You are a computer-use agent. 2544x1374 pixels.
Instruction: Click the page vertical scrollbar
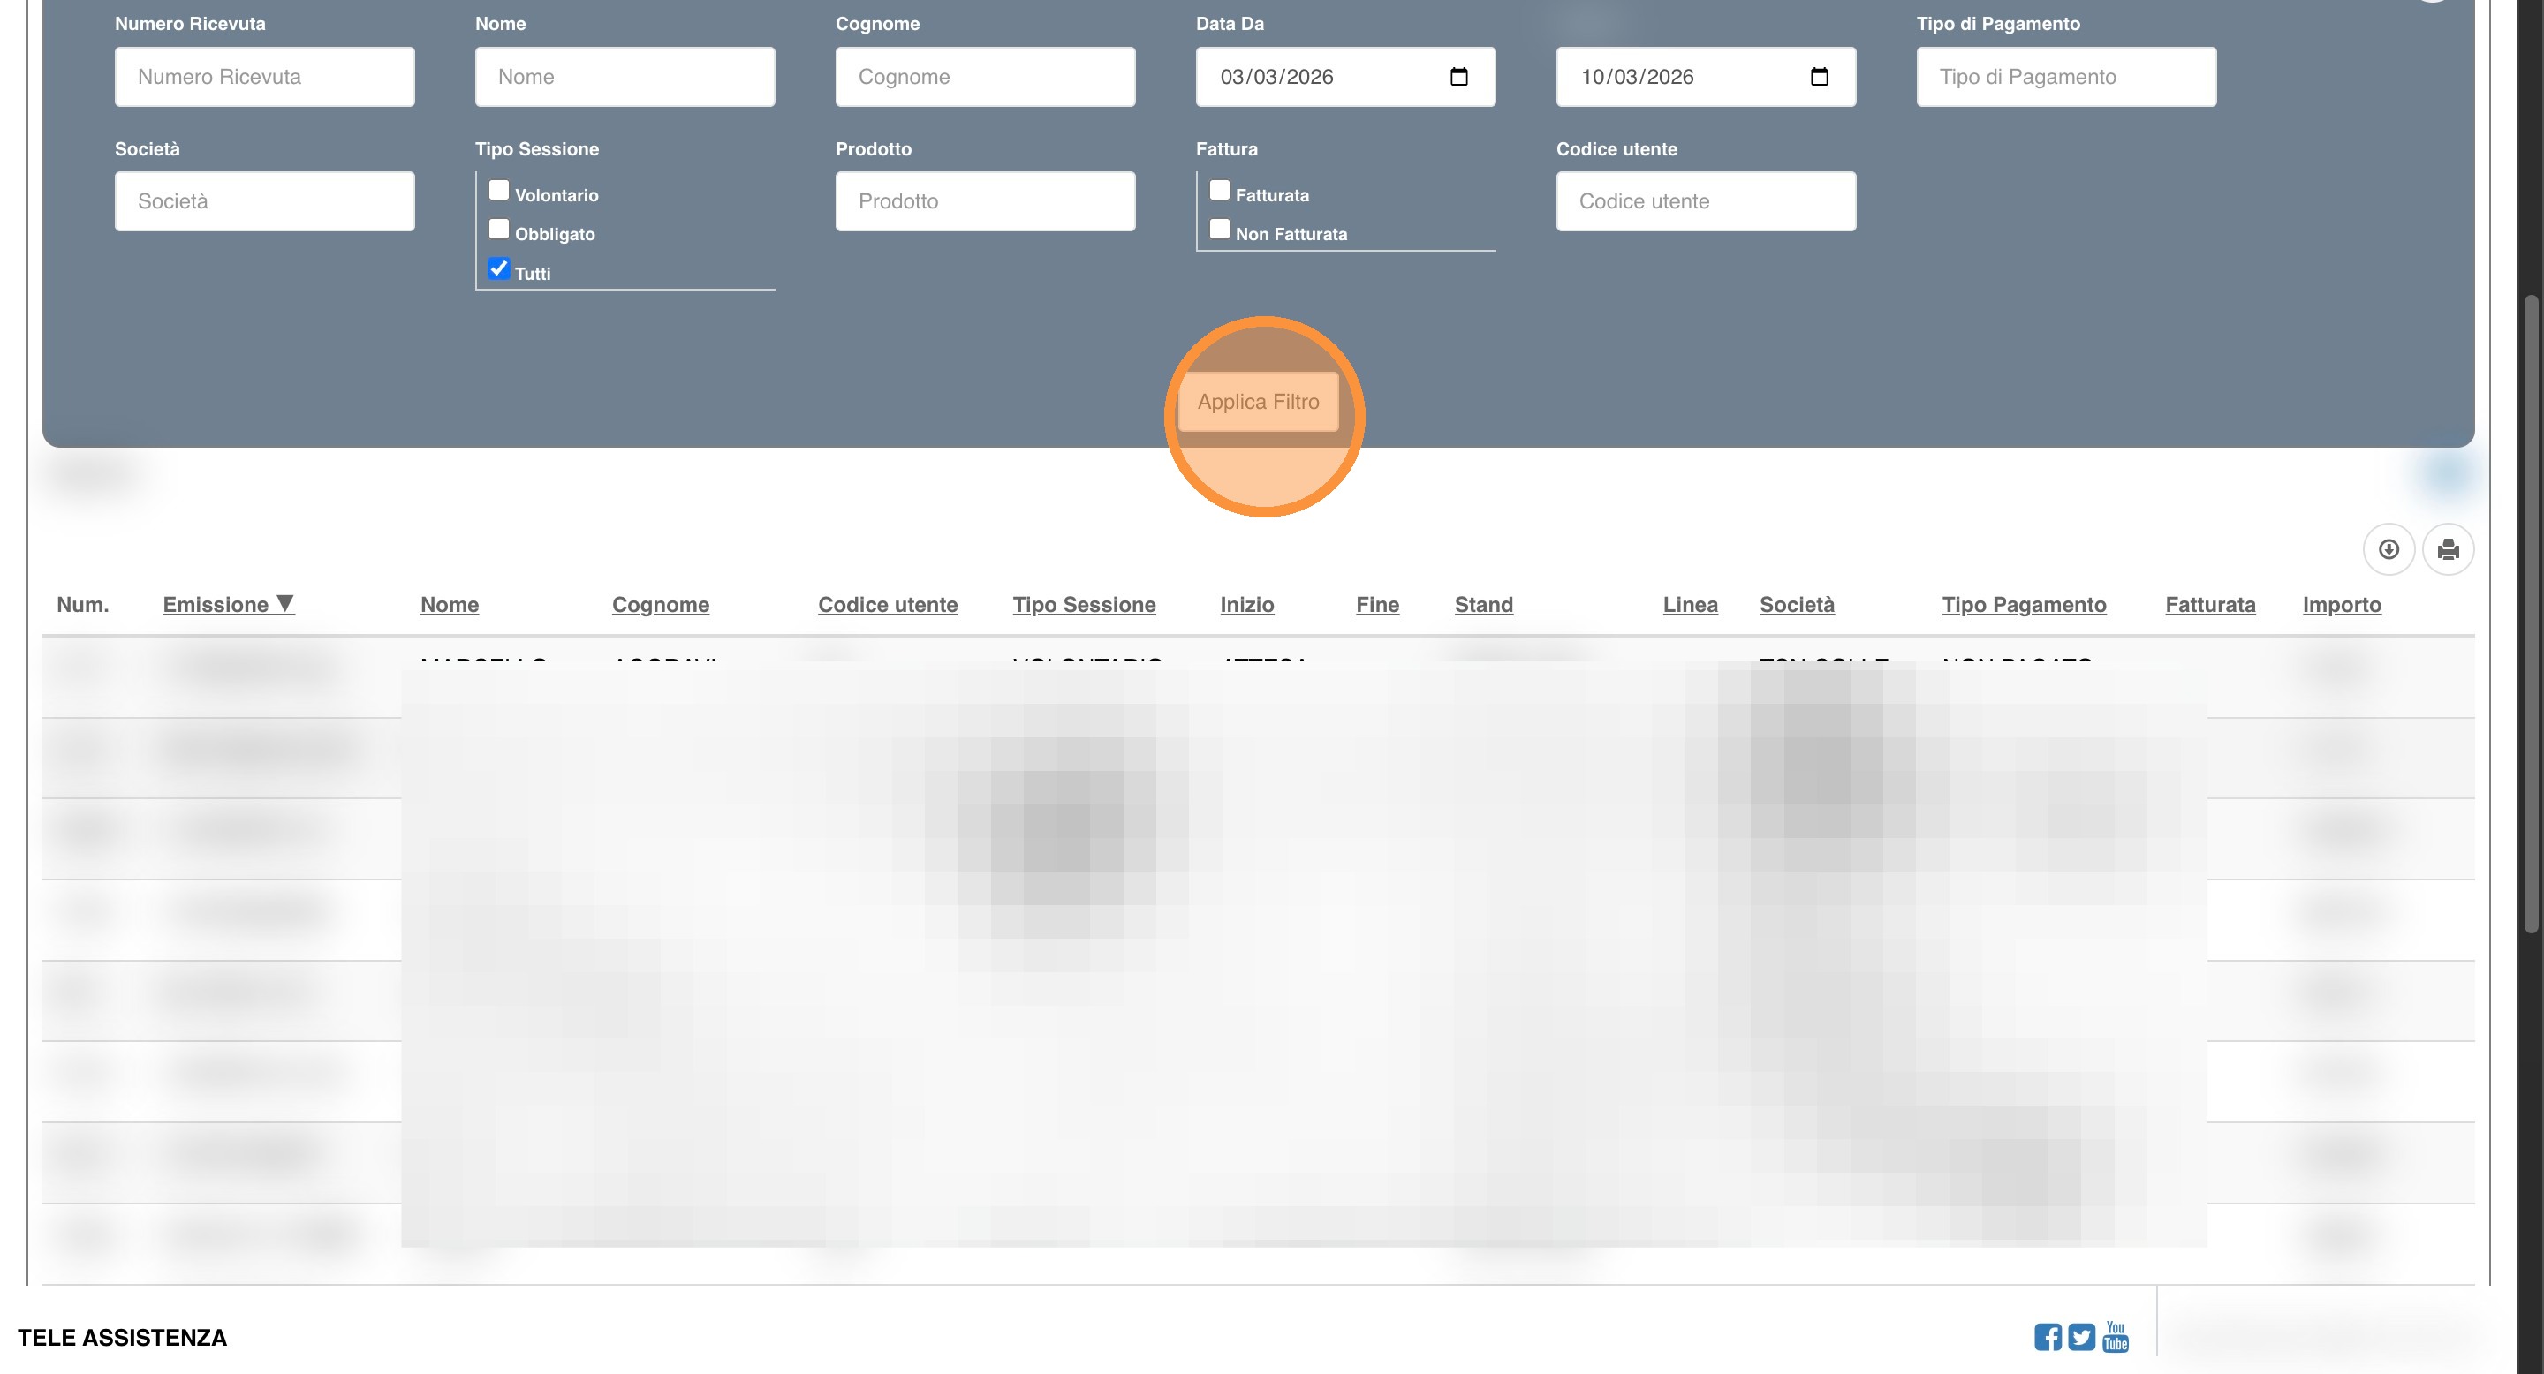coord(2533,612)
